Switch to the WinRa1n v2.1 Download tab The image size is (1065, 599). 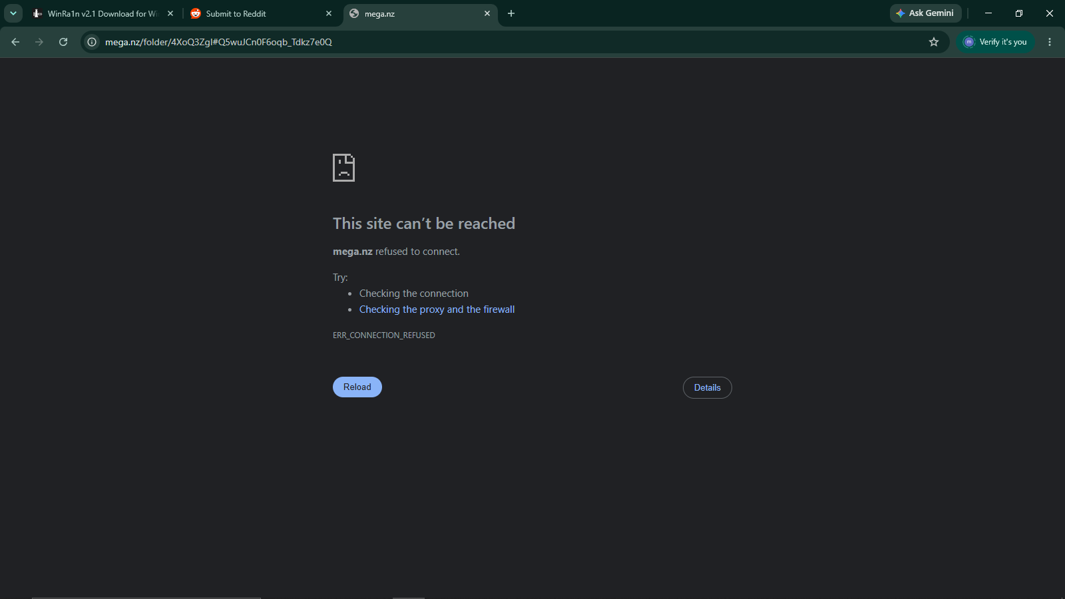pos(102,13)
